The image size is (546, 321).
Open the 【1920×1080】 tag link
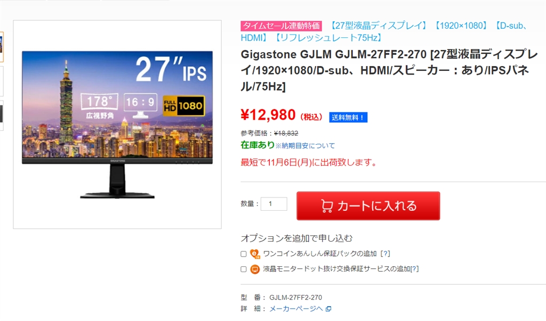pos(461,26)
